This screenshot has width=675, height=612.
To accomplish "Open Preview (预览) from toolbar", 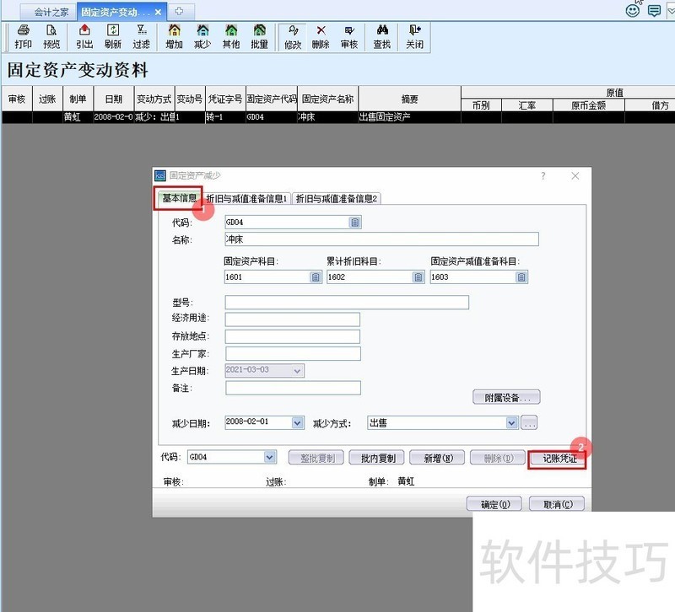I will (x=51, y=37).
